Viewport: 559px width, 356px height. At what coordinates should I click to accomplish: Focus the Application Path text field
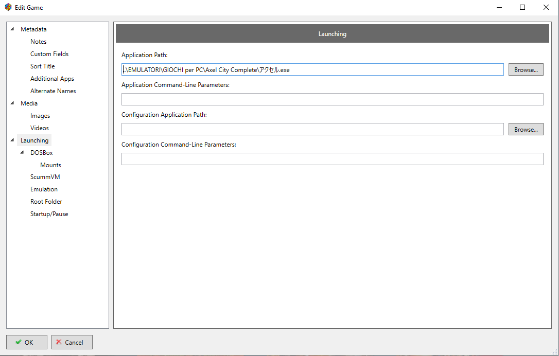coord(312,69)
